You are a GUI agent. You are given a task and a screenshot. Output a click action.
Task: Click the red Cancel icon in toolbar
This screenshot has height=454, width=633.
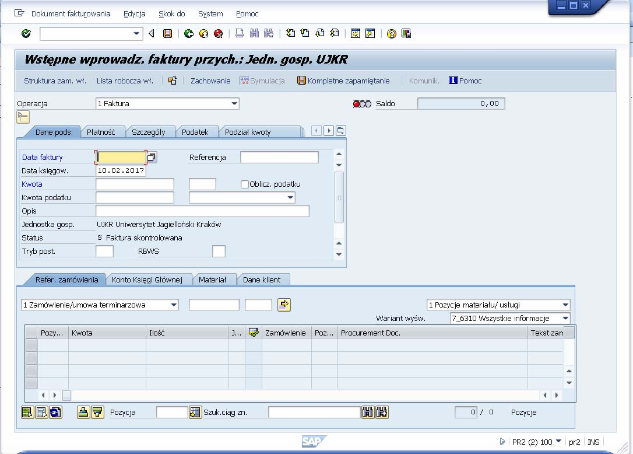(x=219, y=34)
